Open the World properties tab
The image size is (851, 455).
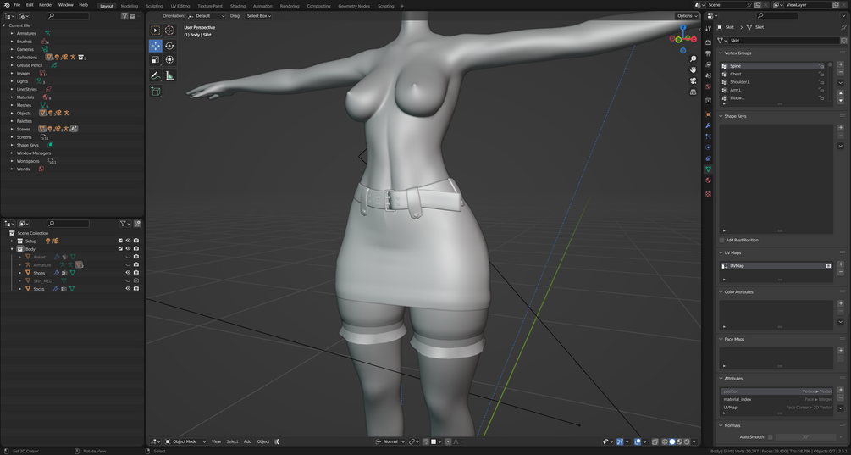coord(708,86)
